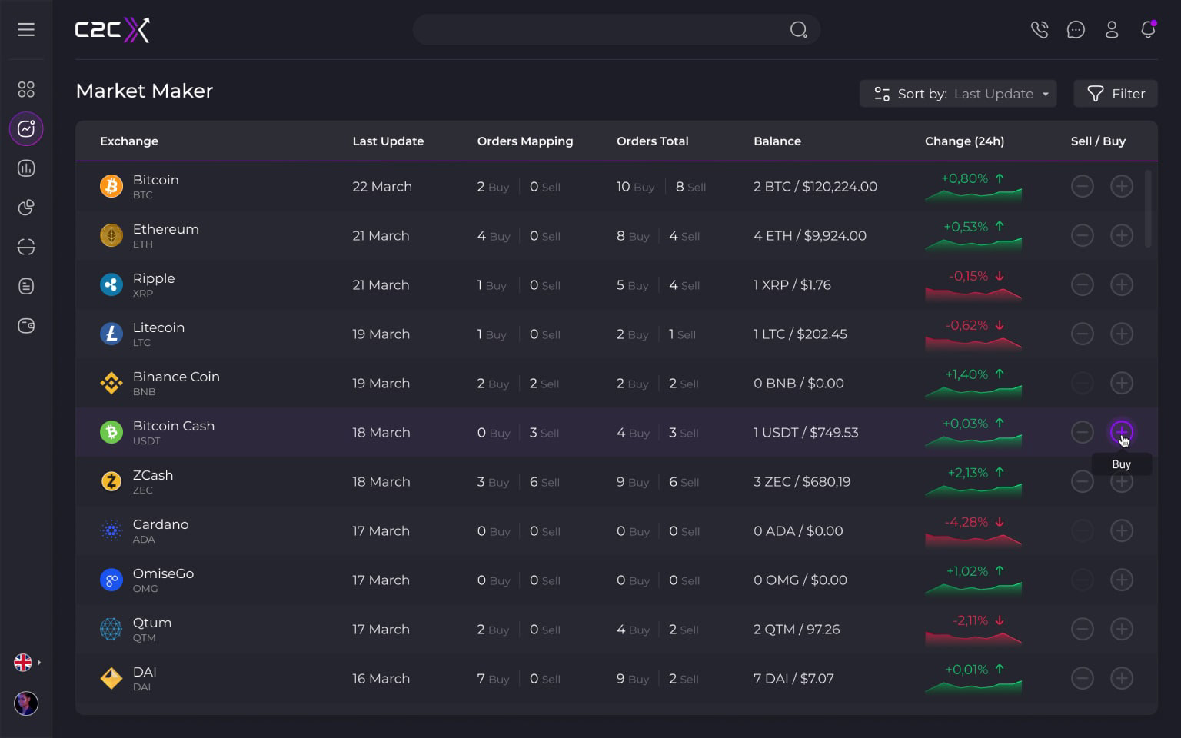The height and width of the screenshot is (738, 1181).
Task: Open the dashboard grid icon in sidebar
Action: coord(26,90)
